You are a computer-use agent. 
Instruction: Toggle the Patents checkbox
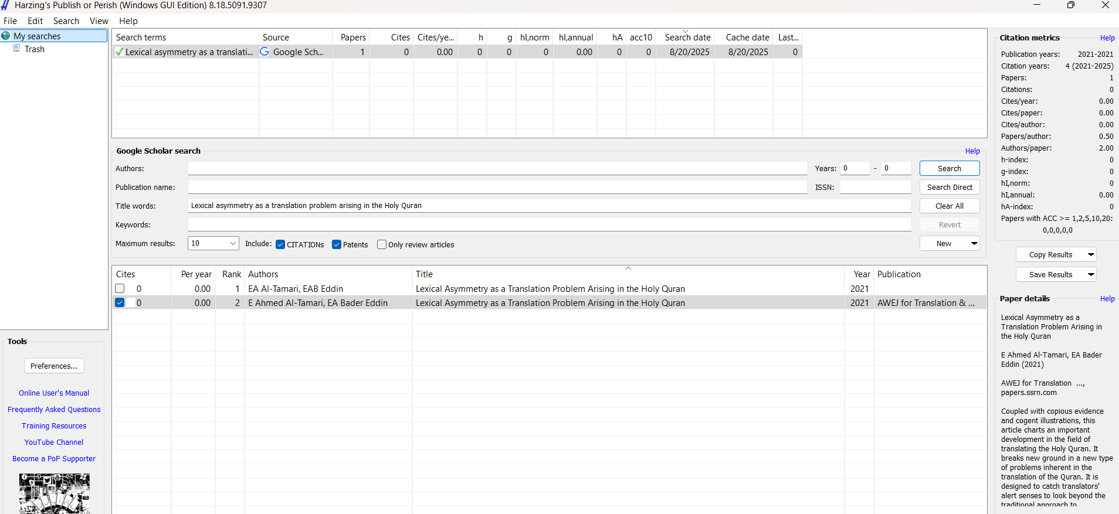(x=337, y=244)
